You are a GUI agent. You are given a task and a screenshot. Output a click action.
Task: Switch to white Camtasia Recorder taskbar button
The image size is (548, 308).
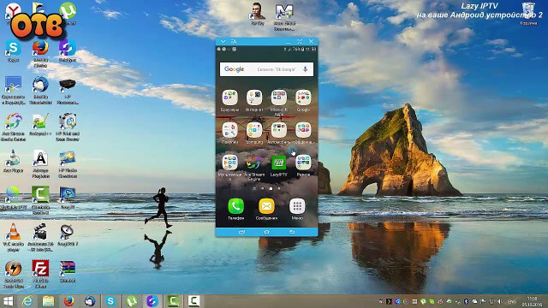coord(194,301)
